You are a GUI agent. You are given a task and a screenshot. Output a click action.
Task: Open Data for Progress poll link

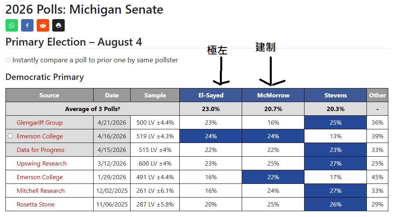[x=41, y=150]
